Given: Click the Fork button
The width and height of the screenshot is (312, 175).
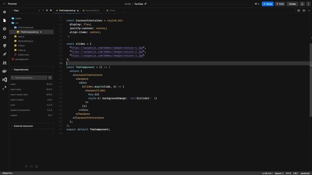Looking at the screenshot, I should click(x=280, y=4).
